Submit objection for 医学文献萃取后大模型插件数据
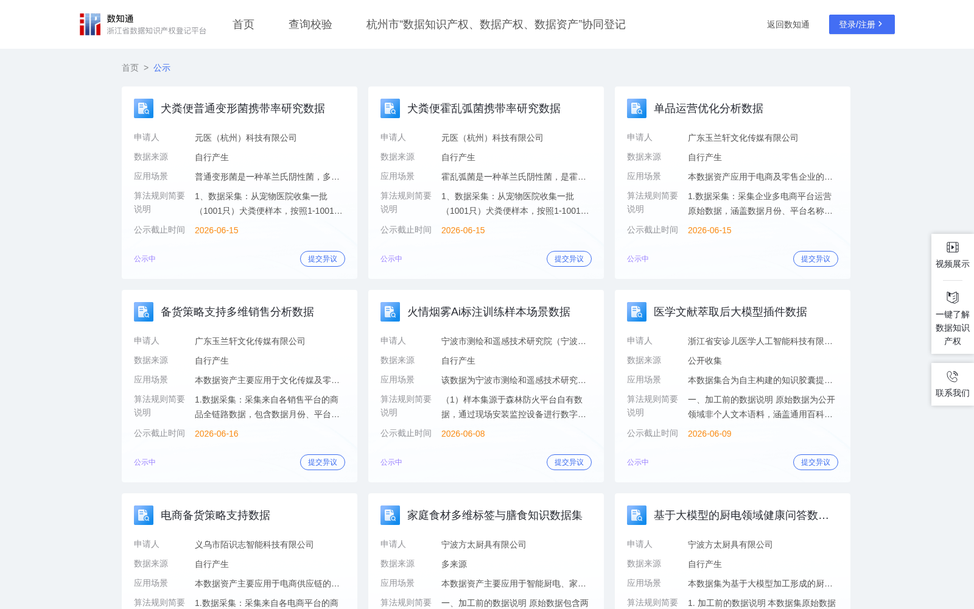 tap(816, 462)
